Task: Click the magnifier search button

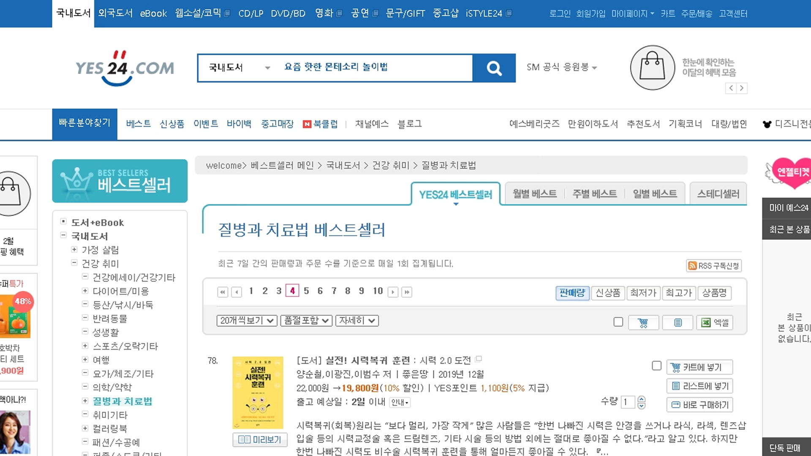Action: [x=494, y=68]
